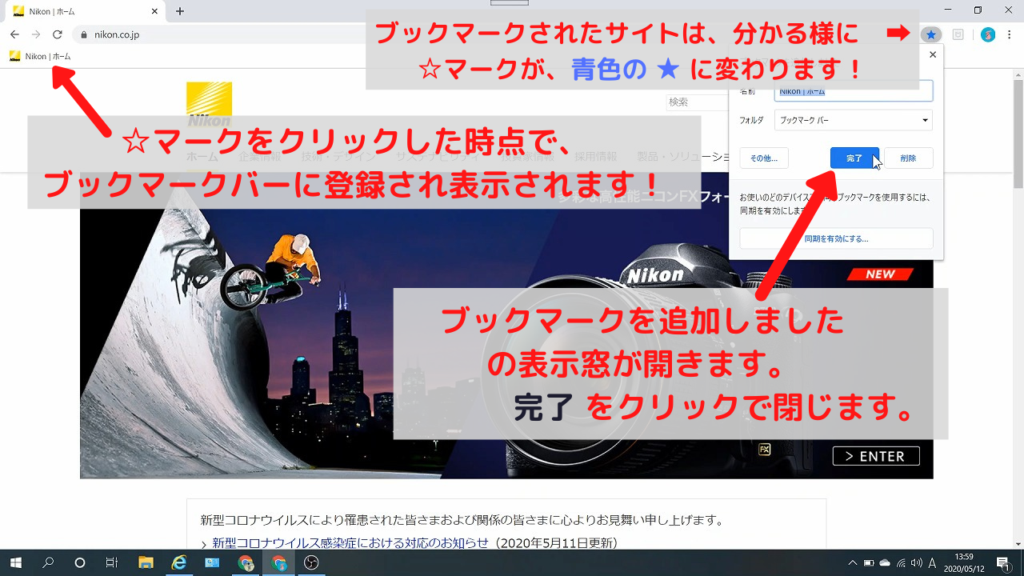Click the extension icon beside the star

pos(958,34)
